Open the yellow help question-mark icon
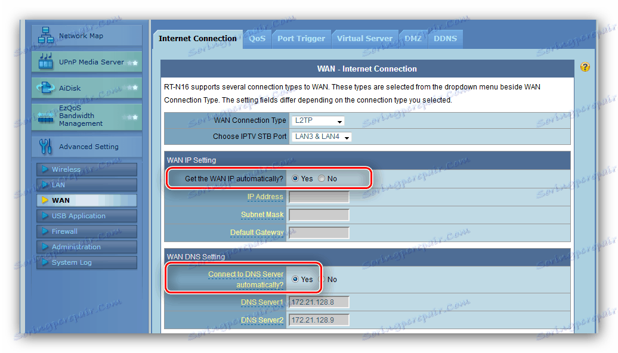Image resolution: width=618 pixels, height=353 pixels. 585,67
